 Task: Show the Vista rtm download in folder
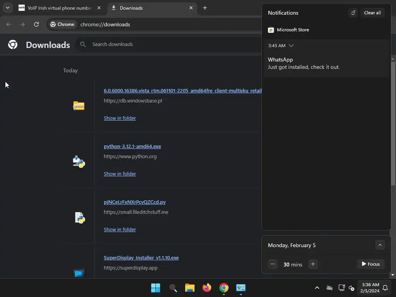[120, 118]
